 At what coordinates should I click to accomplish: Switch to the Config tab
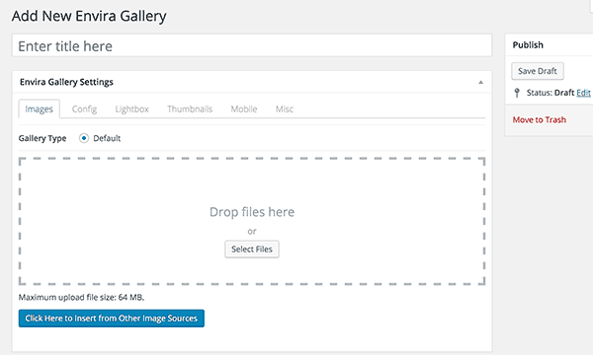click(84, 109)
